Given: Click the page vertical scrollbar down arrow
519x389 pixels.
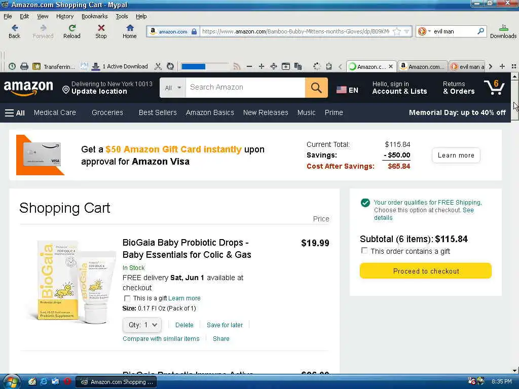Looking at the screenshot, I should click(x=515, y=370).
